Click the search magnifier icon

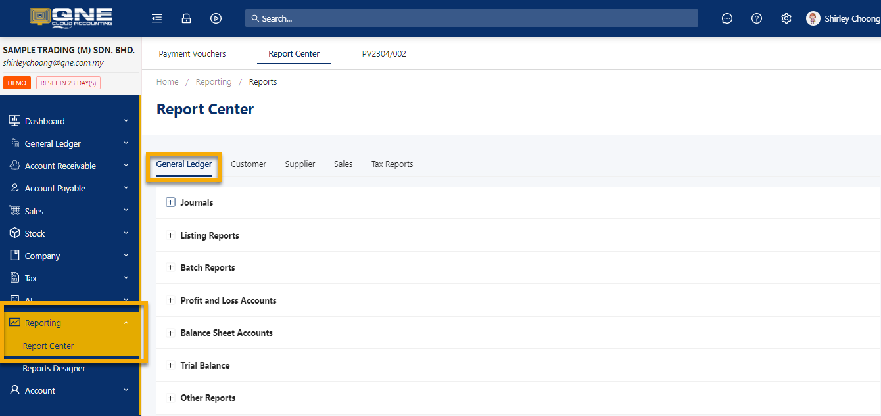255,18
